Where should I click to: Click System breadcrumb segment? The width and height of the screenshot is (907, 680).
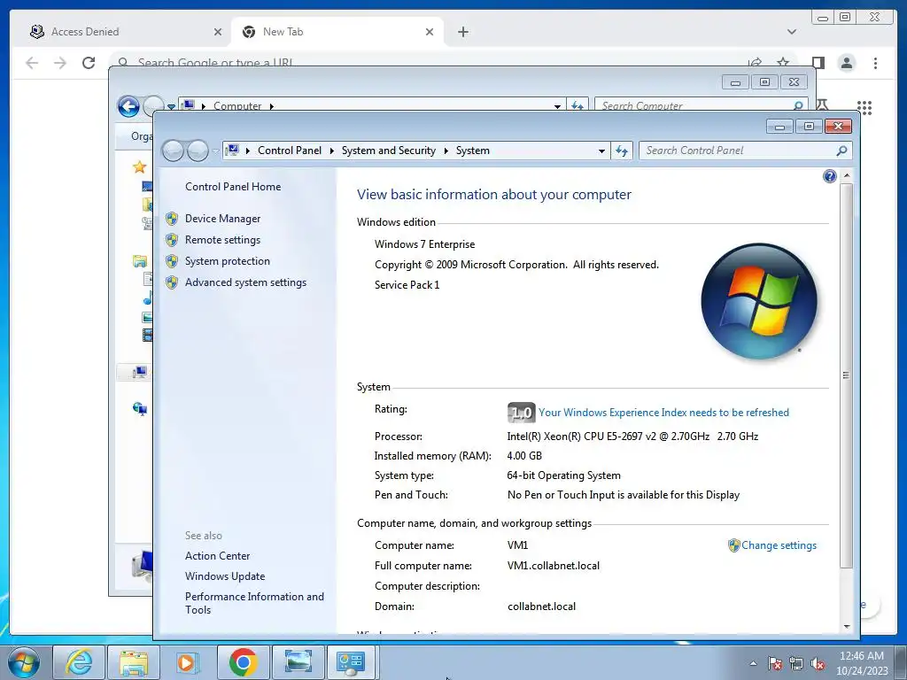coord(473,151)
